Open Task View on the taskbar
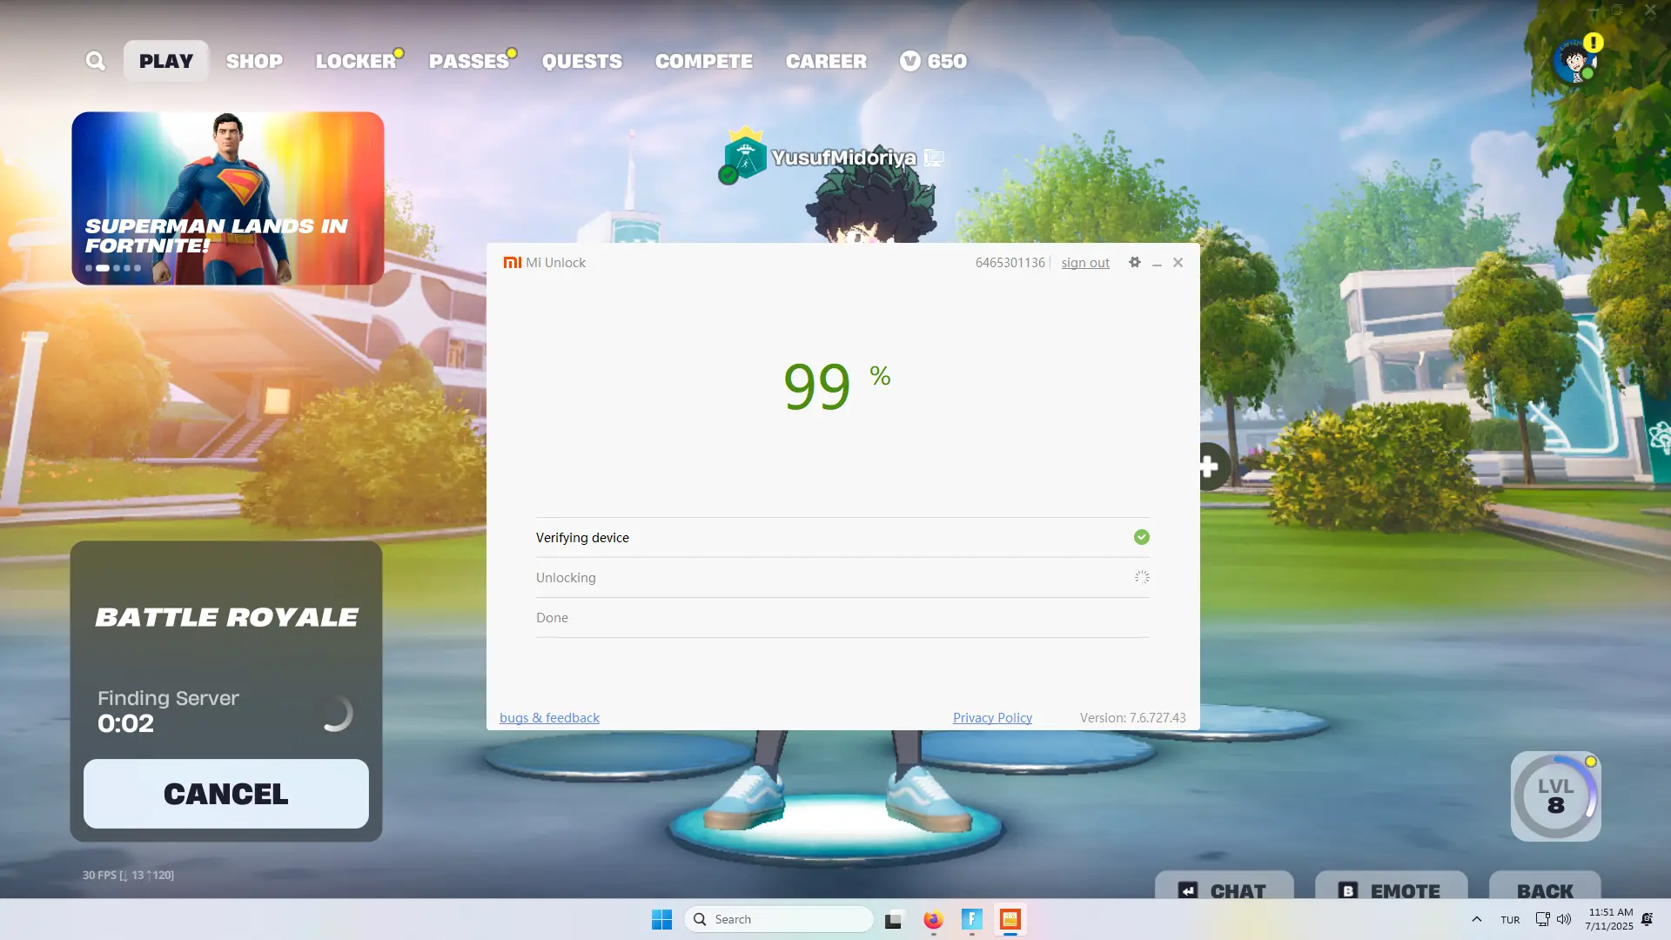This screenshot has height=940, width=1671. (893, 919)
